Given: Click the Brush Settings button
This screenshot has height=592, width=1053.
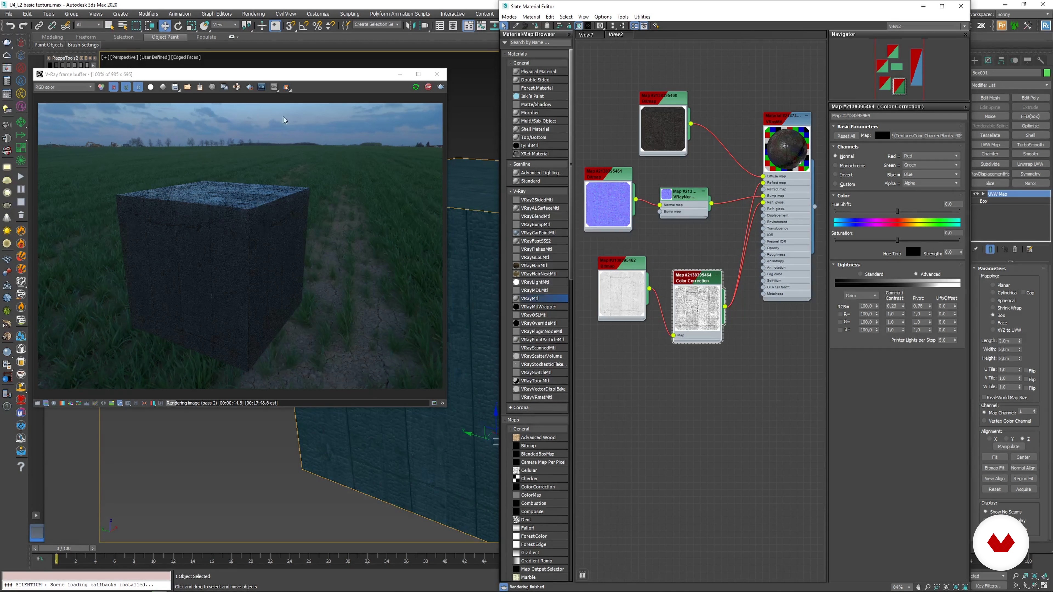Looking at the screenshot, I should 83,45.
